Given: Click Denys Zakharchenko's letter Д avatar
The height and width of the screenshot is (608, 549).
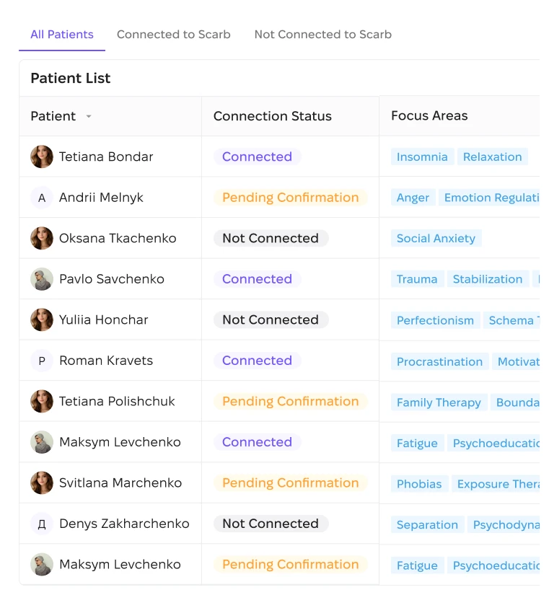Looking at the screenshot, I should [42, 524].
